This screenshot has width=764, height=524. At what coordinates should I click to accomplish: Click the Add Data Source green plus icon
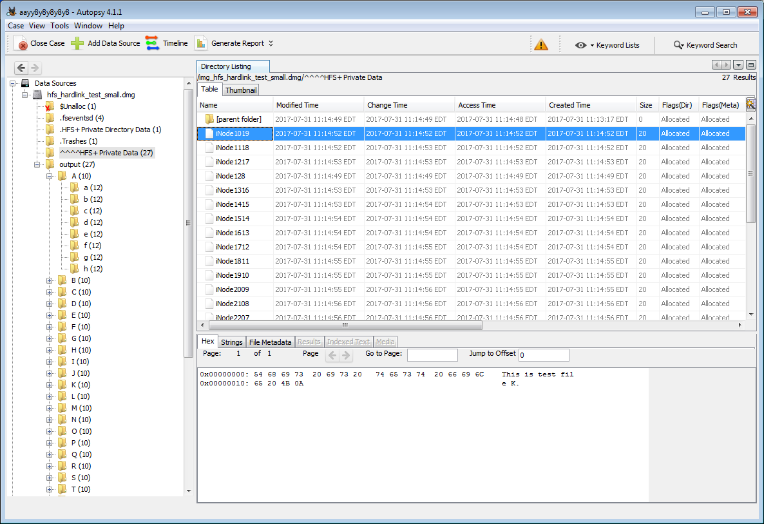77,43
